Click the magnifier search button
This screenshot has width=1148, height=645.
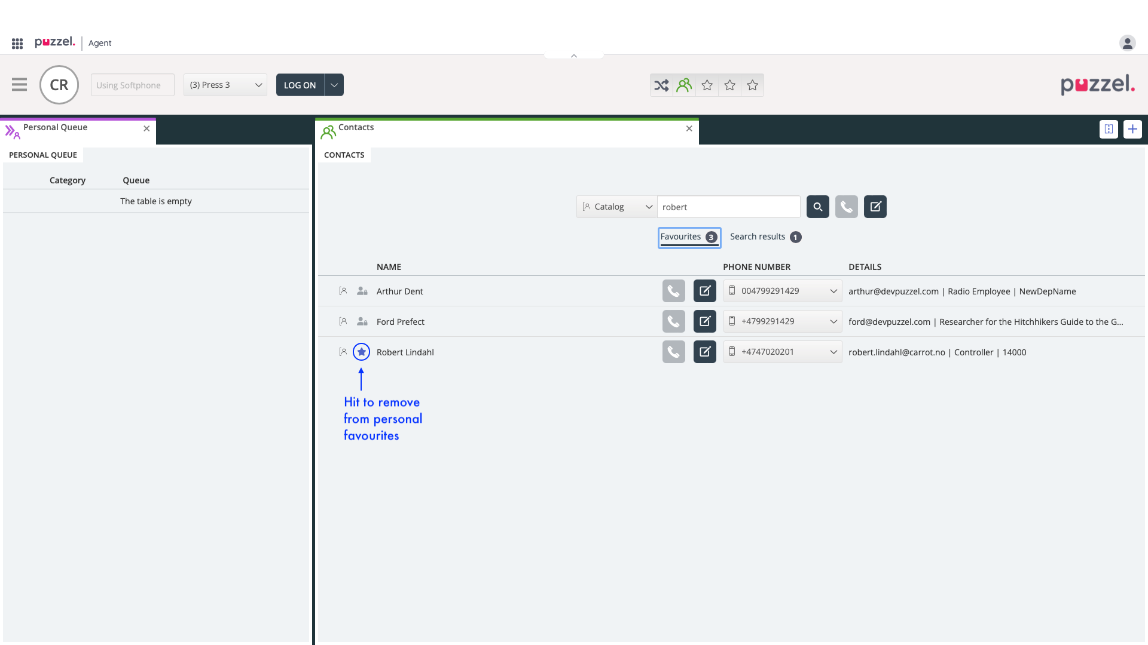click(817, 207)
